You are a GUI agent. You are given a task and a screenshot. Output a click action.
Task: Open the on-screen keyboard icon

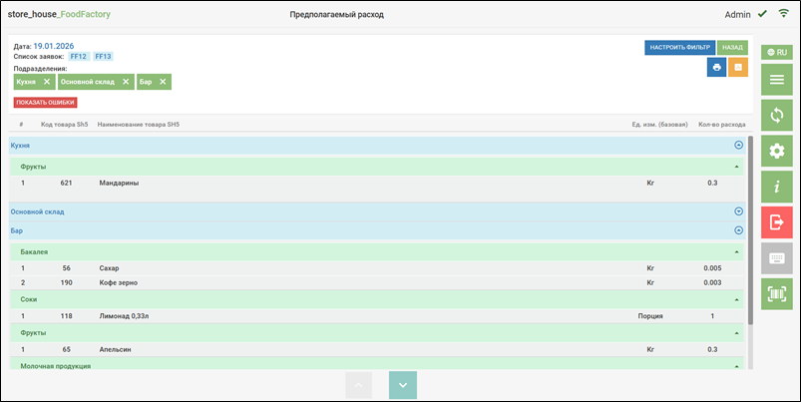coord(776,258)
